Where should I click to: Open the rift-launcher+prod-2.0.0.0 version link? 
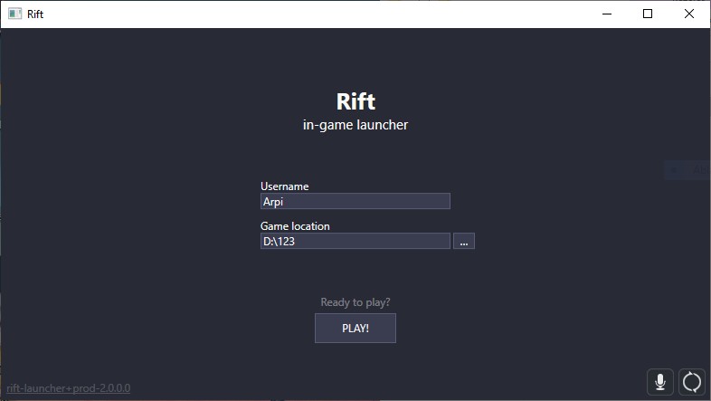click(69, 388)
